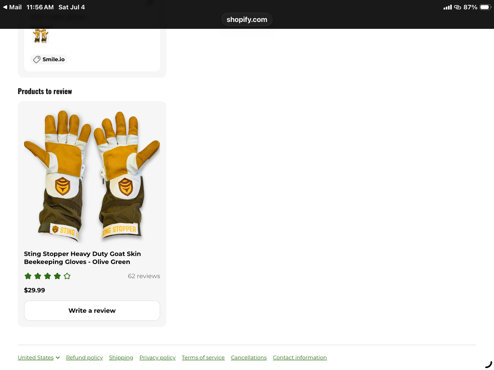Open the Shipping policy link
Viewport: 494px width, 370px height.
click(x=121, y=357)
